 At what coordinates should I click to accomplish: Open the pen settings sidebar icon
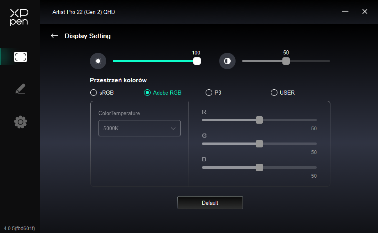(x=21, y=89)
